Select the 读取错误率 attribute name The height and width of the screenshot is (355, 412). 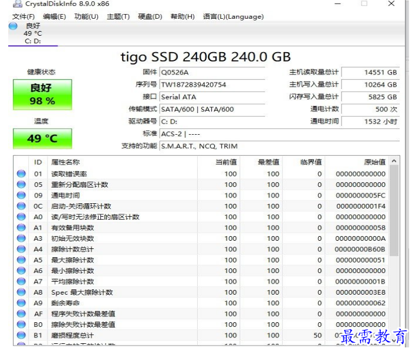tap(69, 174)
